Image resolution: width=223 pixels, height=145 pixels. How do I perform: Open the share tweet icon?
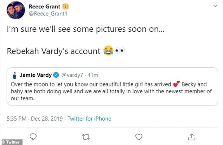(192, 136)
